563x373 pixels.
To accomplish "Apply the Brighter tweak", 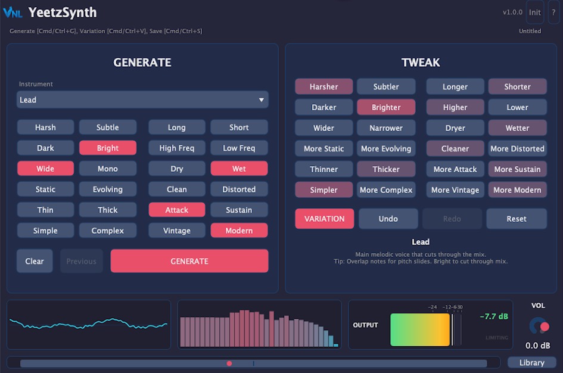I will point(386,107).
